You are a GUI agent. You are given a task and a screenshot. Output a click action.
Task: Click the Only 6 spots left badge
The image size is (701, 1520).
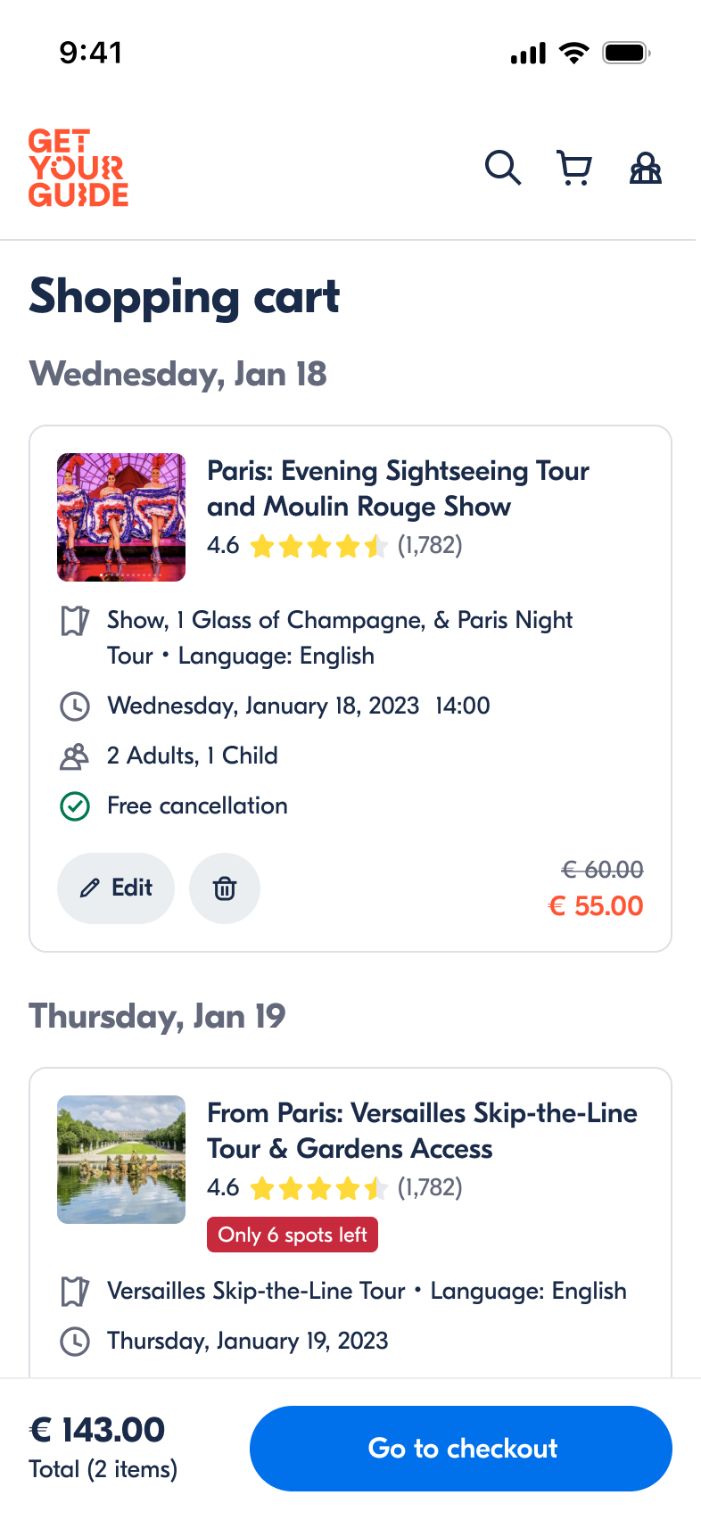(293, 1235)
